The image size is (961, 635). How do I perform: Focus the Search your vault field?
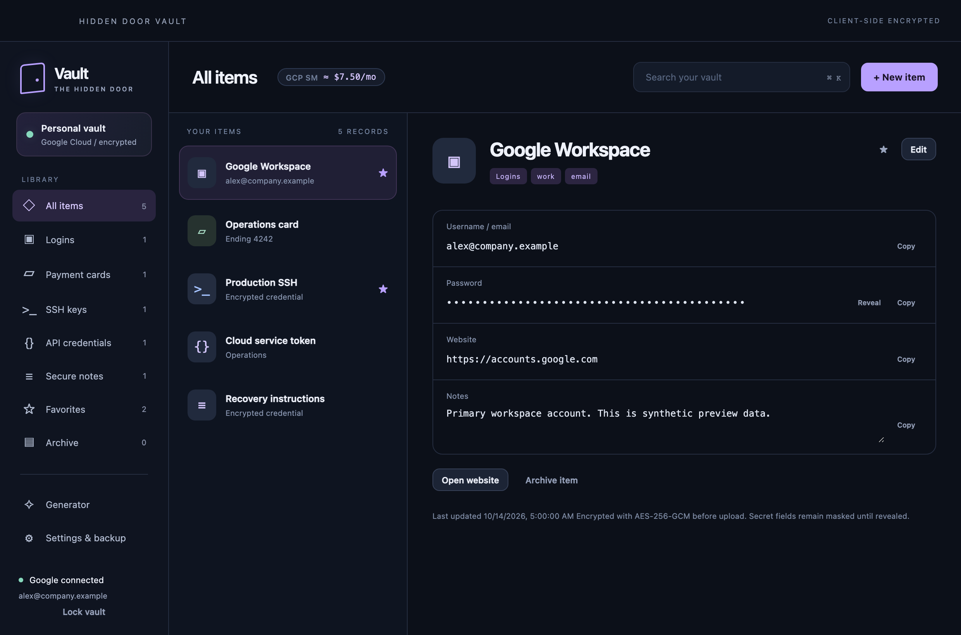tap(741, 77)
